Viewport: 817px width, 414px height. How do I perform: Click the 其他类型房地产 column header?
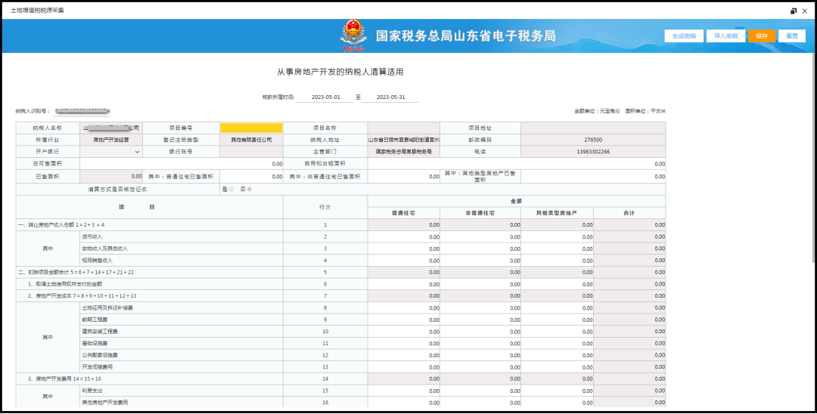point(557,213)
